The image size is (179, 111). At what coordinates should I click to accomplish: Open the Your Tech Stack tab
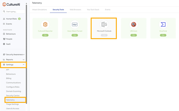pos(93,10)
